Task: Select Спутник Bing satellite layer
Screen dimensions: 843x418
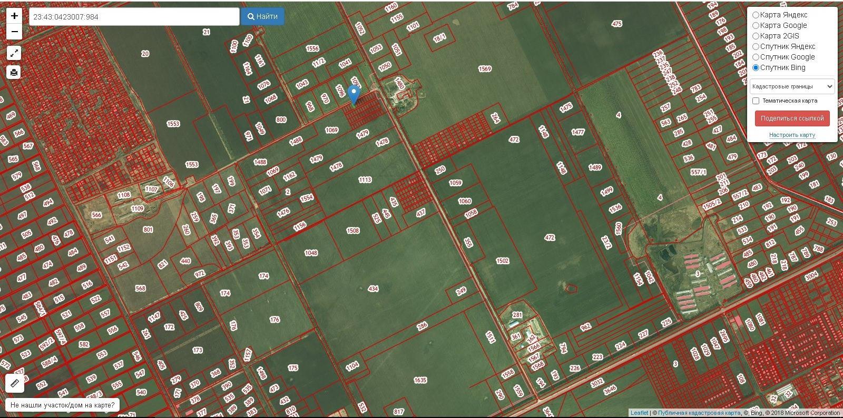Action: tap(756, 67)
